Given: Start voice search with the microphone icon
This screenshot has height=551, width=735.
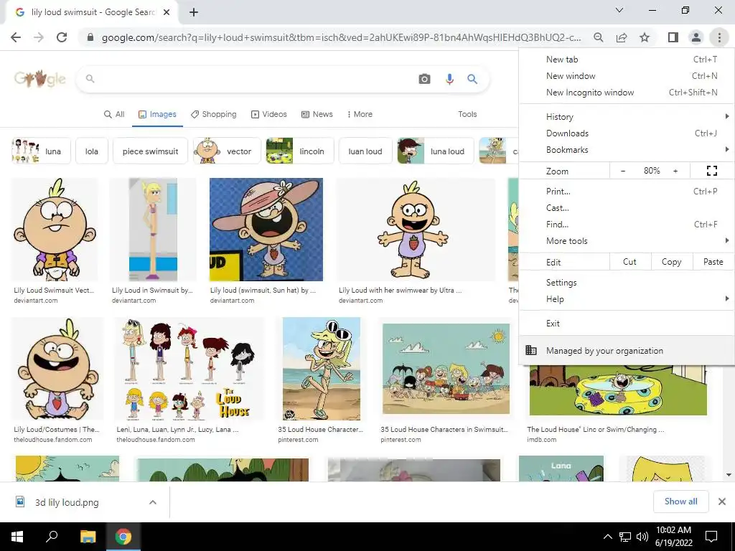Looking at the screenshot, I should 449,79.
